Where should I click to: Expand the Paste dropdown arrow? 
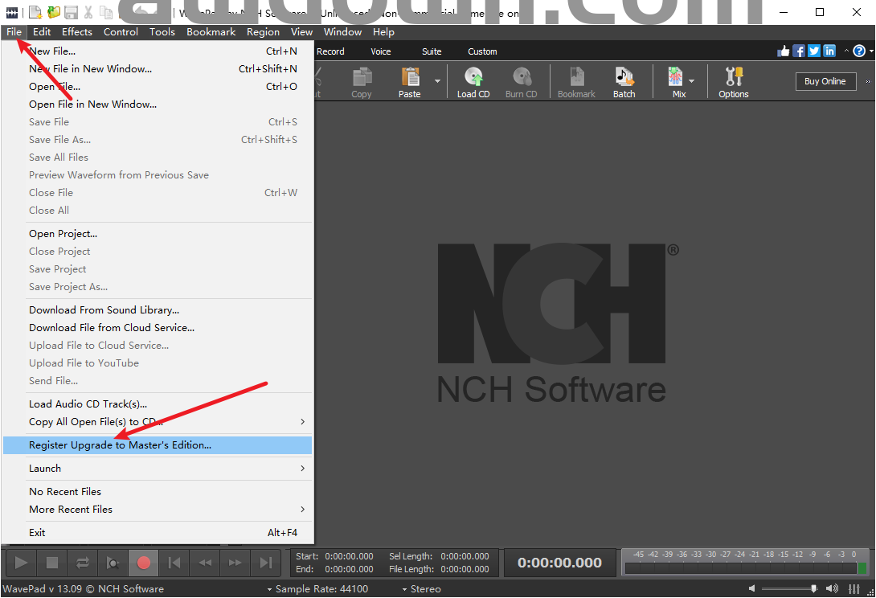tap(438, 81)
